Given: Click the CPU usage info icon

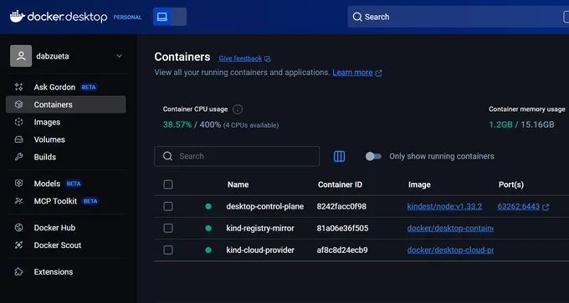Looking at the screenshot, I should click(238, 109).
